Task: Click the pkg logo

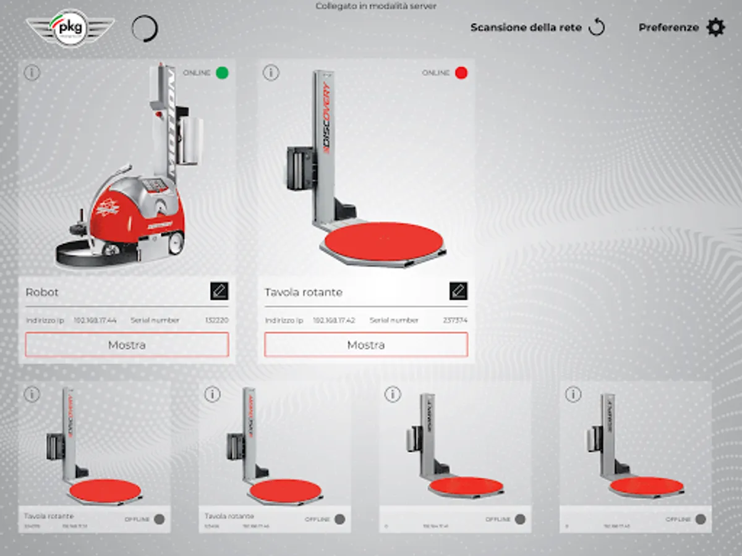Action: (x=70, y=28)
